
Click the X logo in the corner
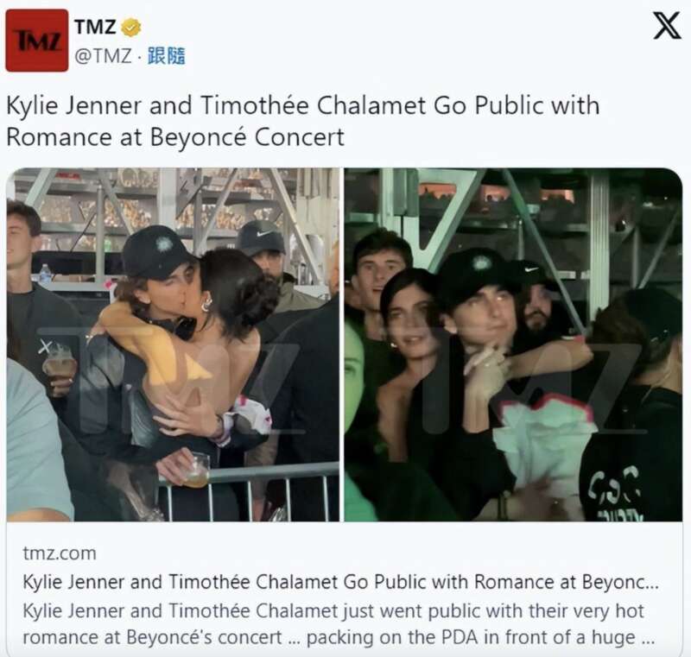point(667,26)
